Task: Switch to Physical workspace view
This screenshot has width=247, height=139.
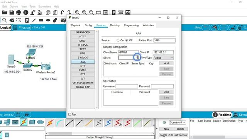Action: click(22, 27)
